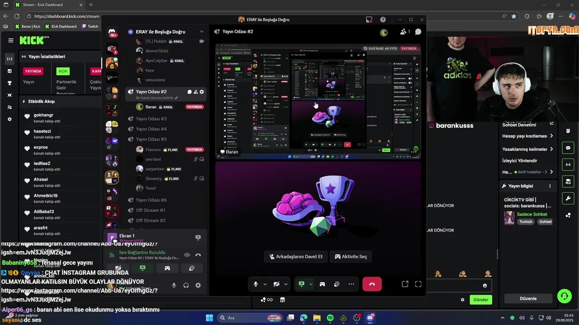Open Yayın bilgisi three-dot menu
The width and height of the screenshot is (579, 325).
click(550, 186)
